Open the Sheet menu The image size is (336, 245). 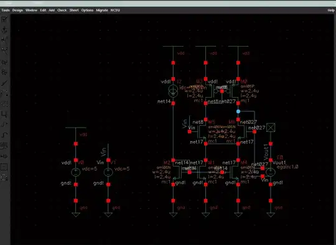(74, 10)
